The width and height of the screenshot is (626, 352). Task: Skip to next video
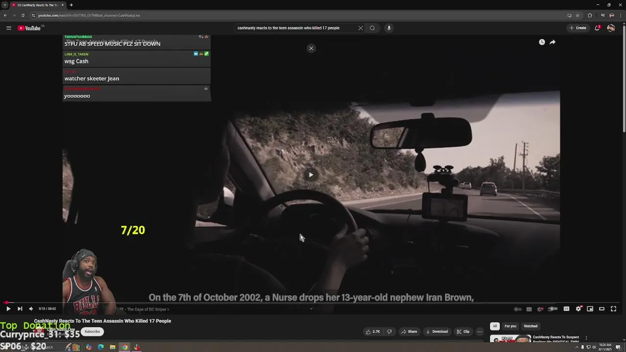pos(20,308)
